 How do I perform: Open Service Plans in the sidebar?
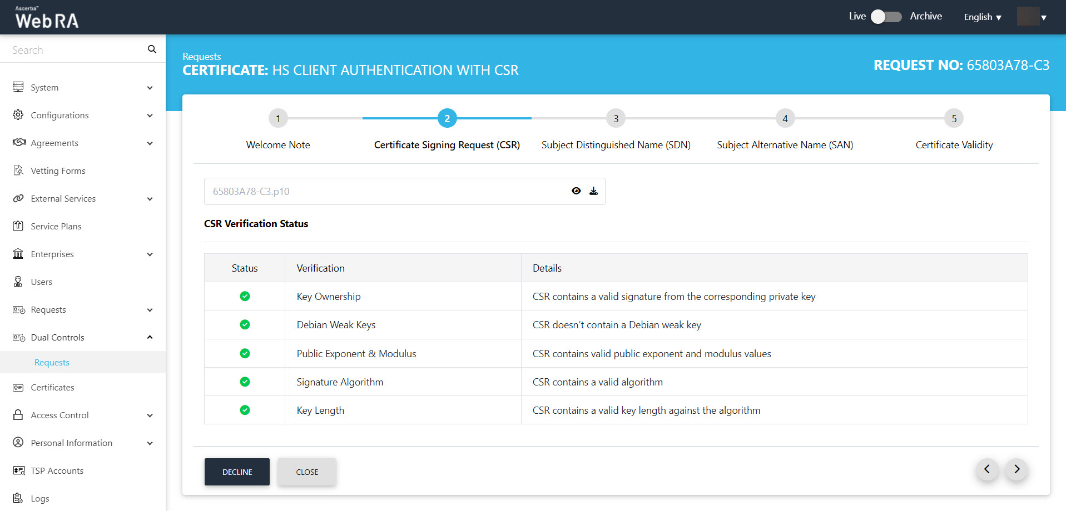point(56,227)
